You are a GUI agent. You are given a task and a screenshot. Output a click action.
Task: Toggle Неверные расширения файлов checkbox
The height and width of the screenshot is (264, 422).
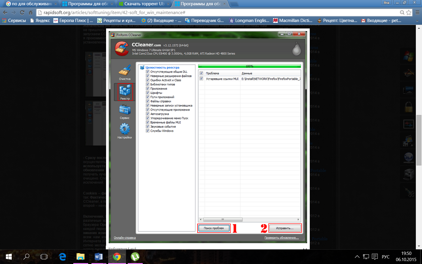[x=148, y=76]
